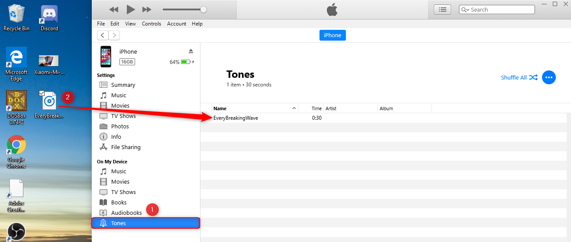
Task: Click the 16GB capacity badge
Action: (x=127, y=62)
